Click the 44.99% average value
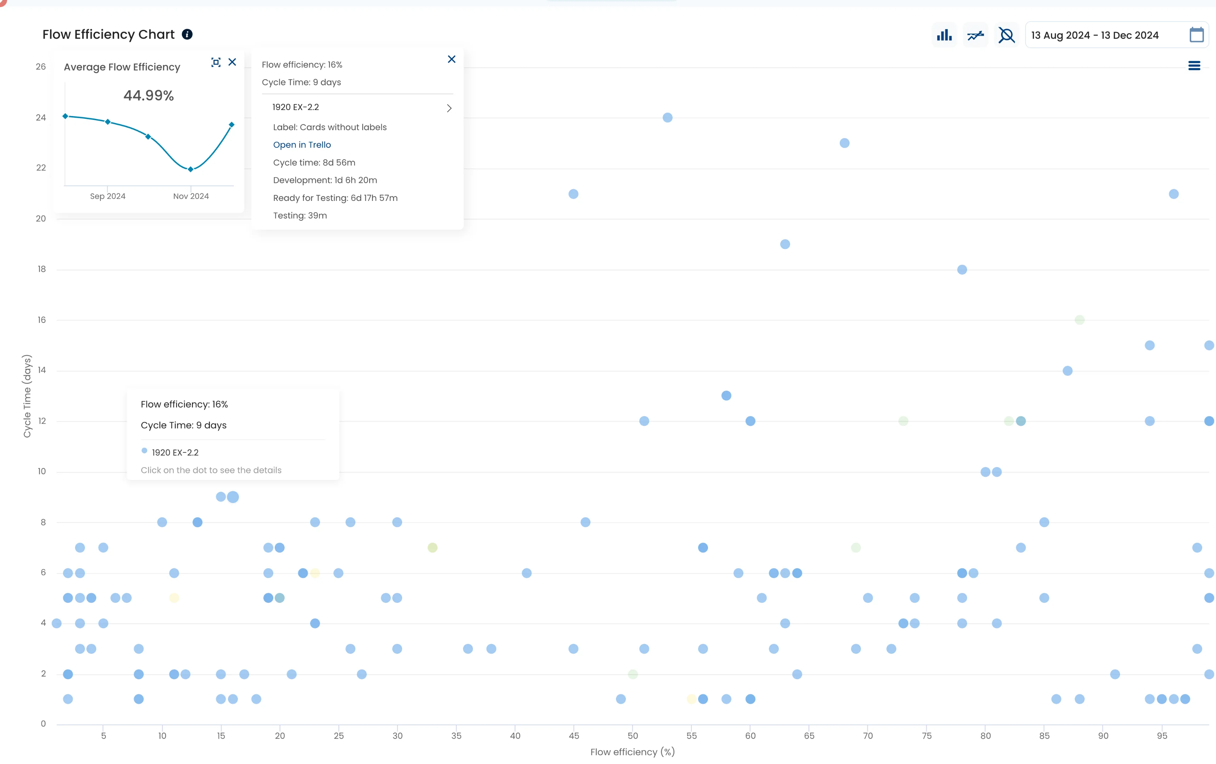Viewport: 1216px width, 764px height. 148,95
